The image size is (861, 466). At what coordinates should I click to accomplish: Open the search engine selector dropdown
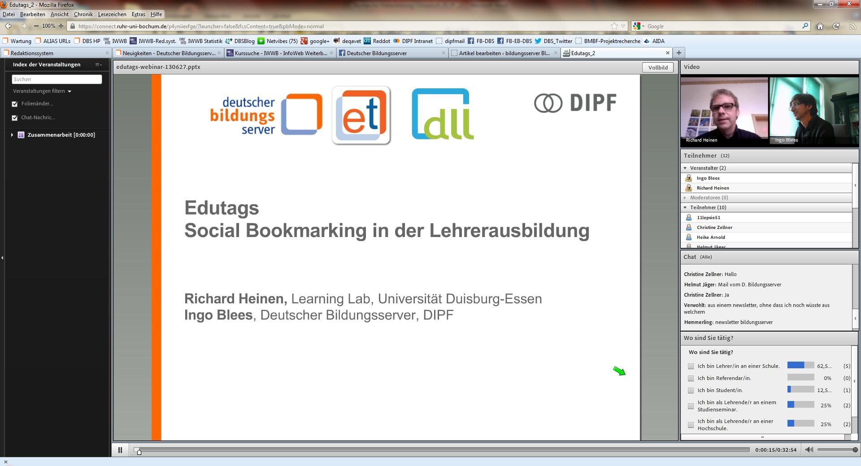pos(638,26)
